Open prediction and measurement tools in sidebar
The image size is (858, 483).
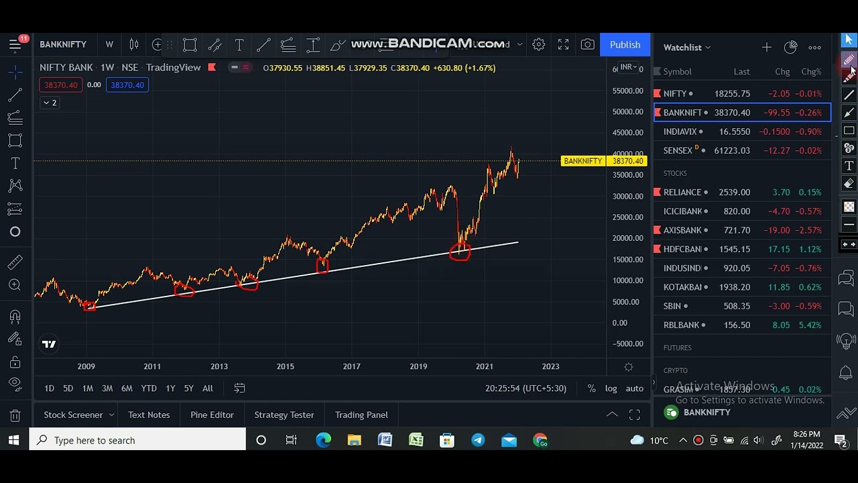point(15,209)
